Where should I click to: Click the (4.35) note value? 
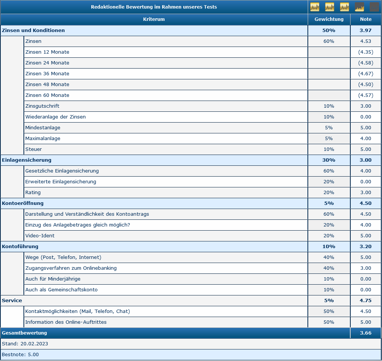tap(366, 52)
